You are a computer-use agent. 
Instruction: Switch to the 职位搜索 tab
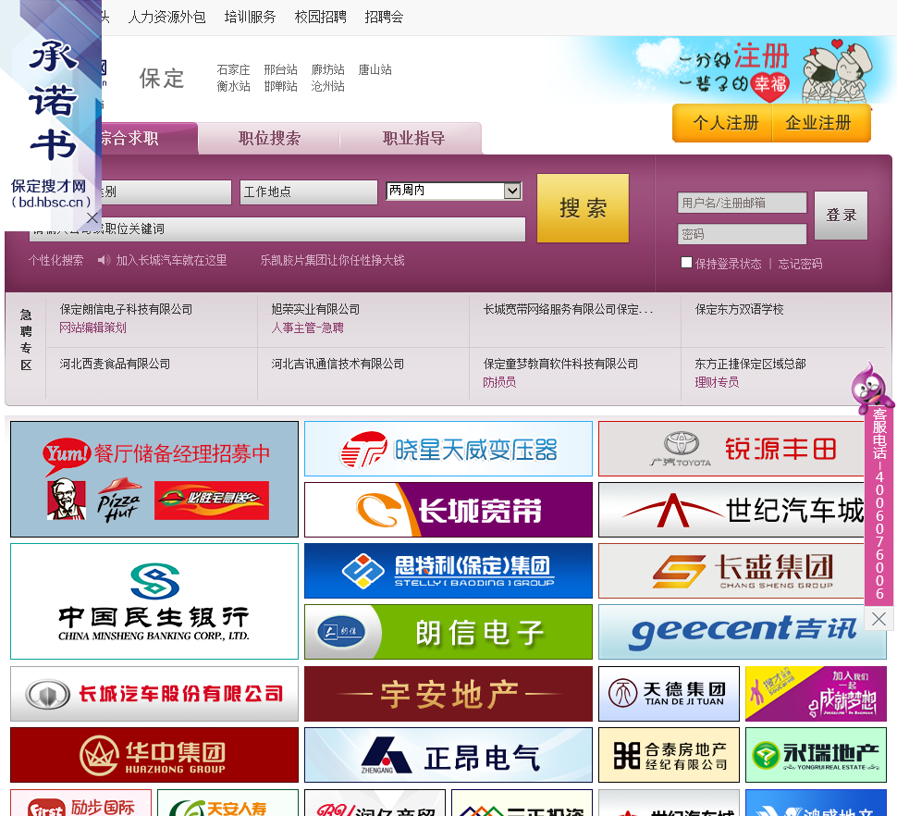[269, 138]
